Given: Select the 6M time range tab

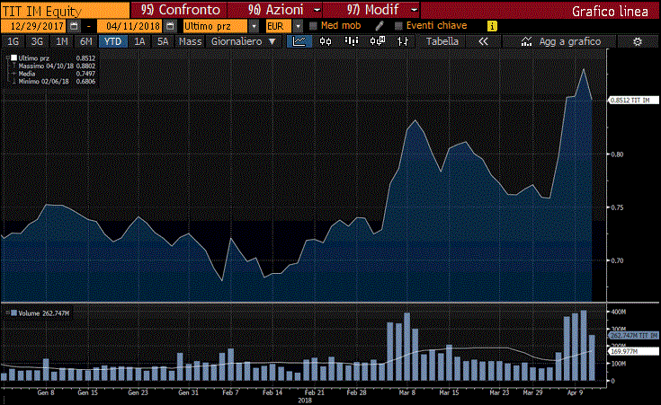Looking at the screenshot, I should point(86,41).
